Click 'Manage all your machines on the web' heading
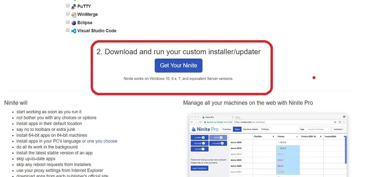 248,103
